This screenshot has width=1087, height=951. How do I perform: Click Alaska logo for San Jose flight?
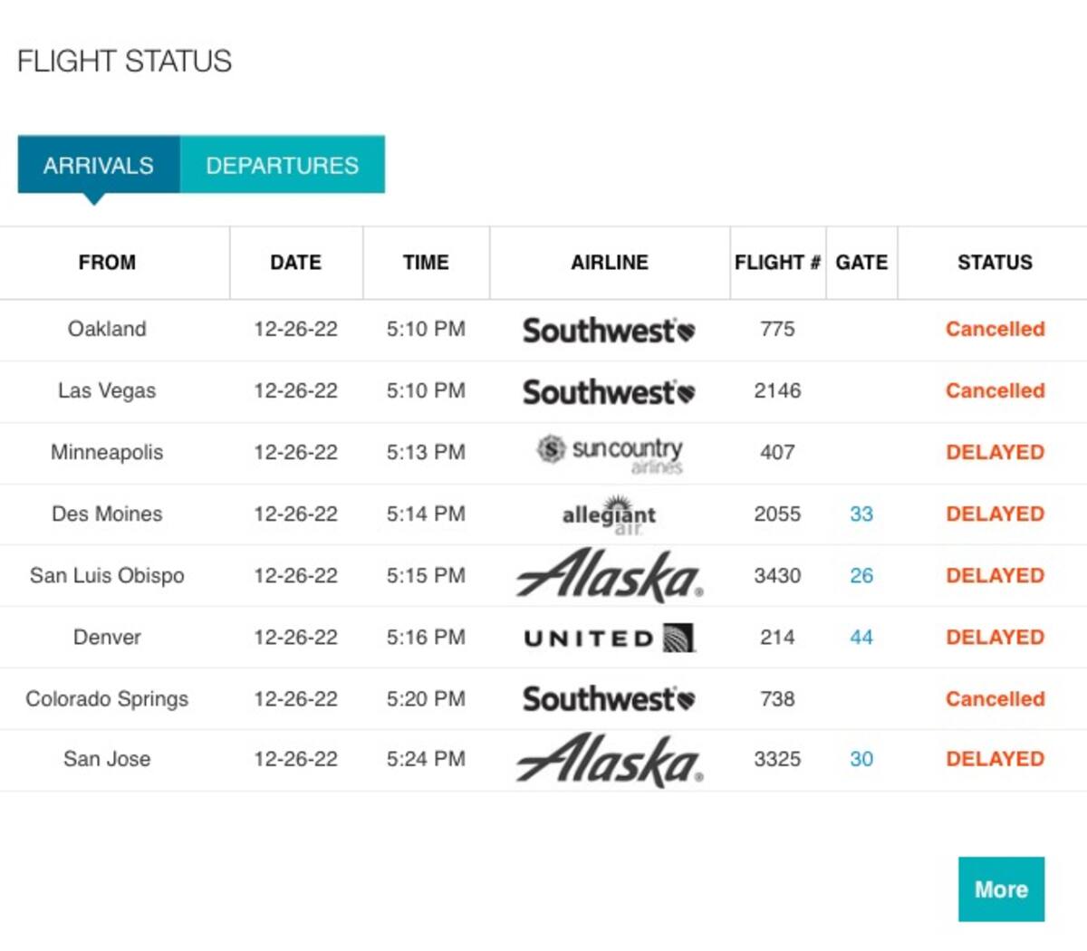tap(610, 760)
